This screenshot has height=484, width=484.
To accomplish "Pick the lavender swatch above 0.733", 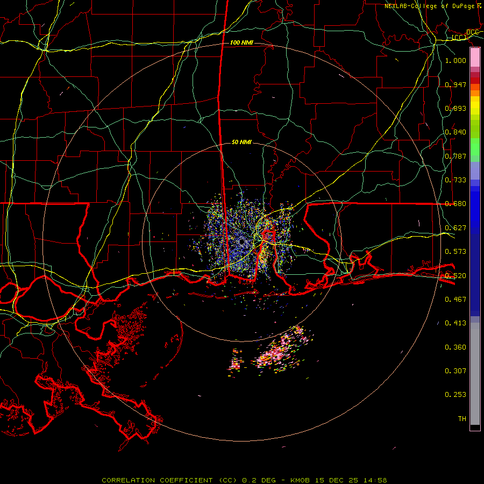I will pyautogui.click(x=475, y=170).
